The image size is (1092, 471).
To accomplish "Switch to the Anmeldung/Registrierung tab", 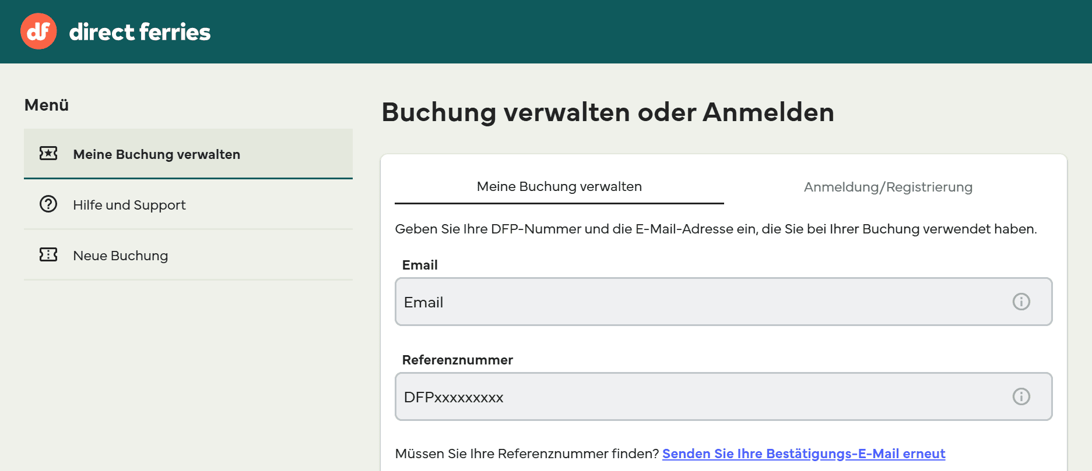I will pyautogui.click(x=888, y=187).
